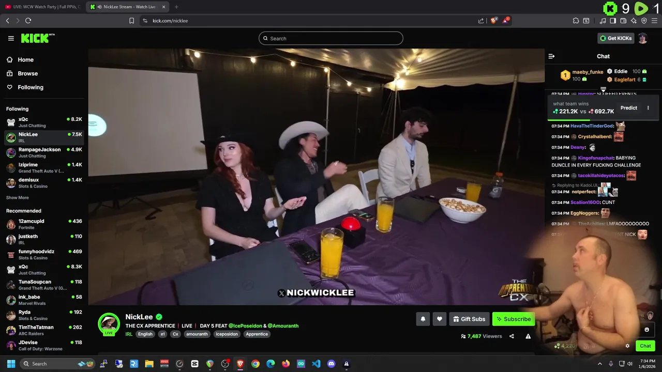Click the browser address bar URL
Viewport: 662px width, 372px height.
[x=170, y=21]
